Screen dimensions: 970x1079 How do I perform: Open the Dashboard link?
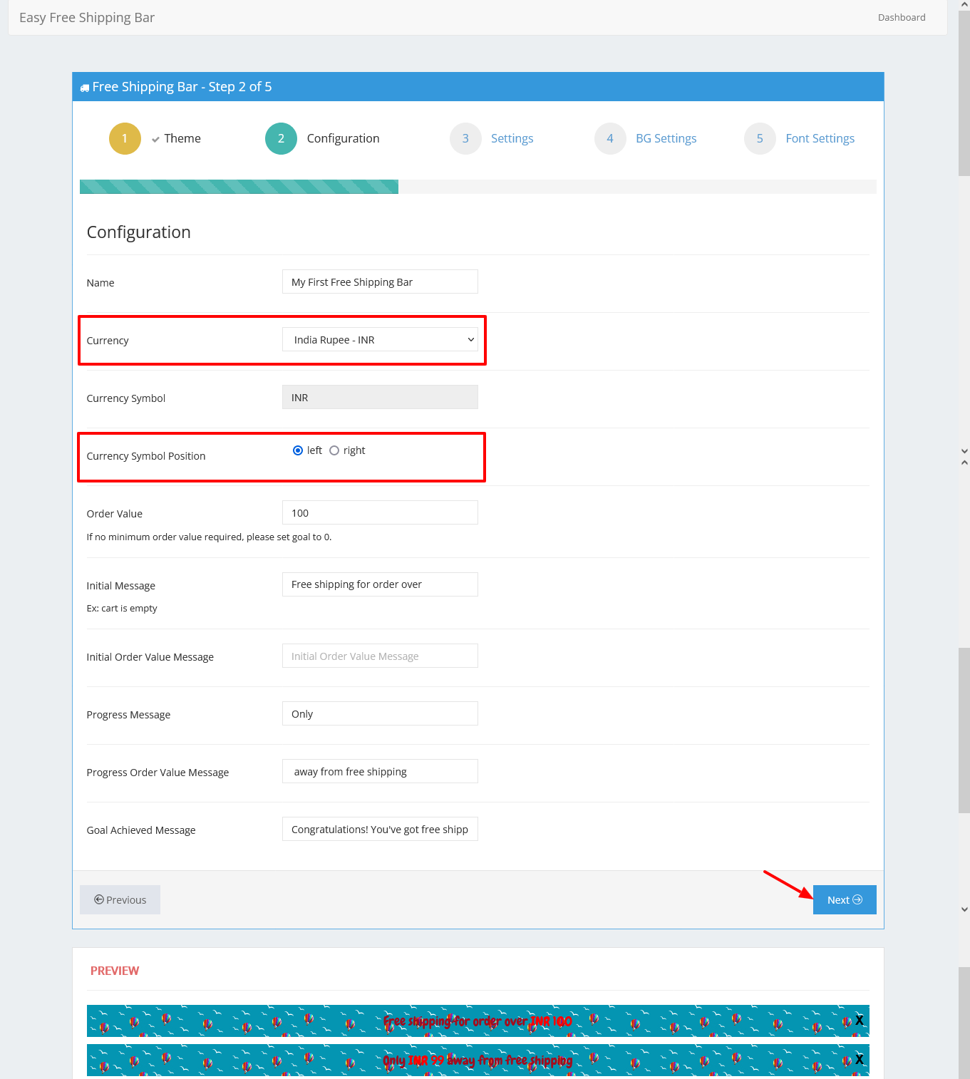tap(901, 18)
